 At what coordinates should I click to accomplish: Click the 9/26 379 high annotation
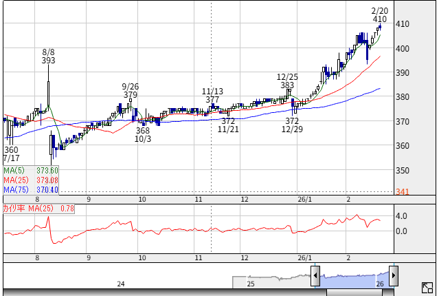[x=131, y=91]
